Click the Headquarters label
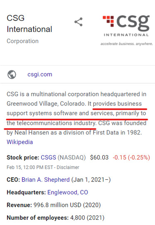The width and height of the screenshot is (155, 225). 26,192
